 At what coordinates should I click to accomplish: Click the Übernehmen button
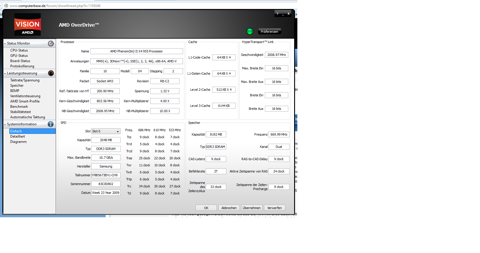tap(252, 208)
